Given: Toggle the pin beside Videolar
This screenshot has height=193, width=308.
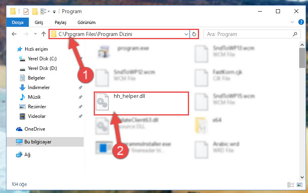Looking at the screenshot, I should tap(81, 116).
